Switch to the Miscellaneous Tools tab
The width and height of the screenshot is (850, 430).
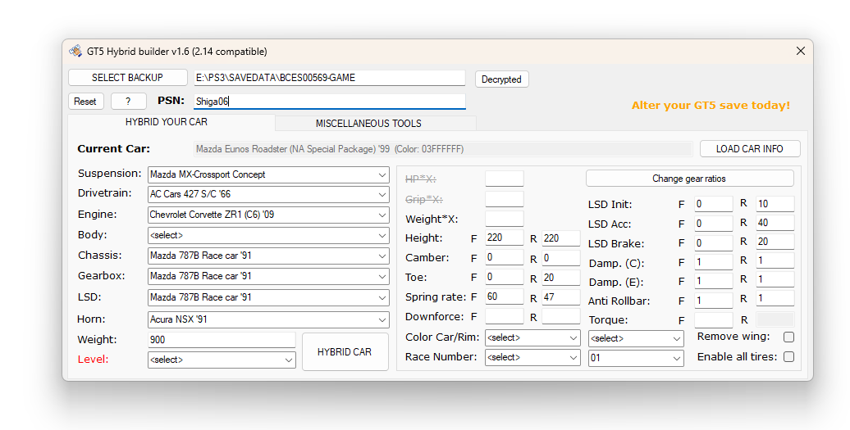pyautogui.click(x=368, y=124)
